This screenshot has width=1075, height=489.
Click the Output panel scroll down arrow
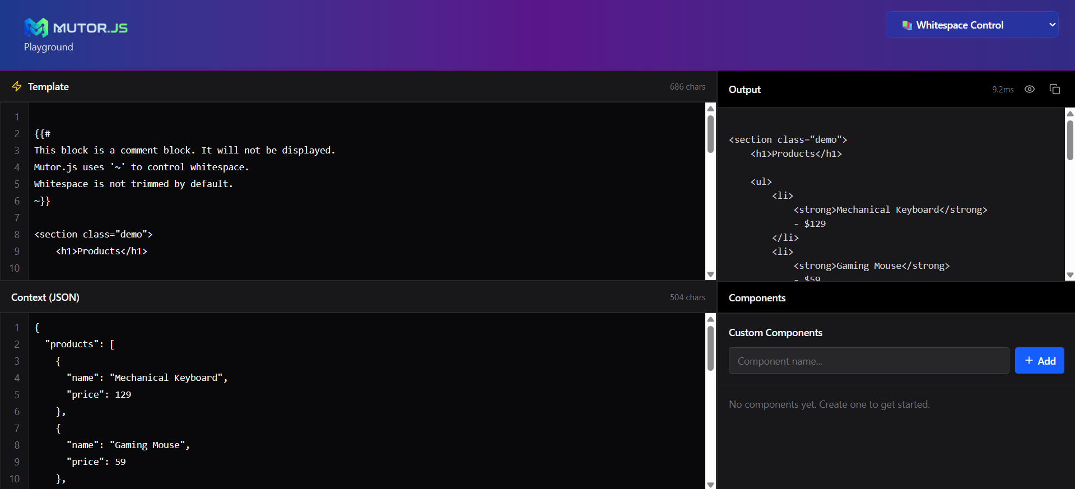[1070, 275]
